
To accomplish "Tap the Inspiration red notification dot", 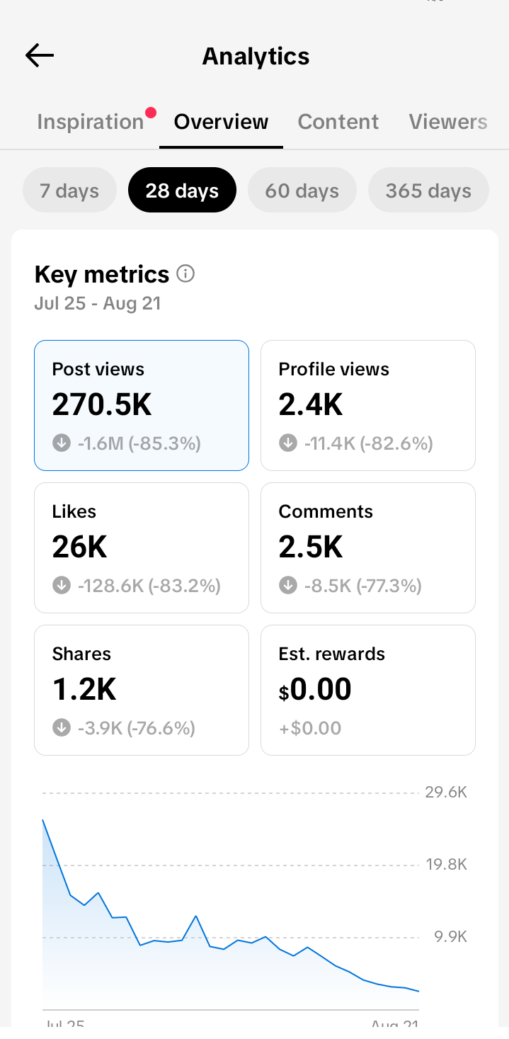I will click(x=150, y=113).
